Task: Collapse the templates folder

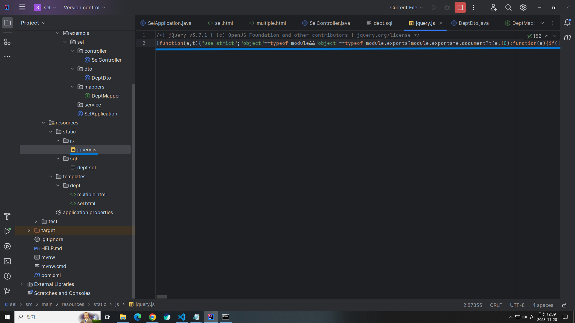Action: (x=51, y=176)
